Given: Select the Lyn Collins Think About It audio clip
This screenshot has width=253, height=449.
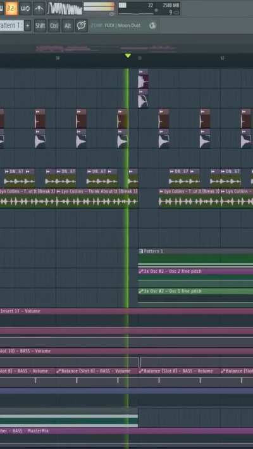Looking at the screenshot, I should click(x=97, y=198).
